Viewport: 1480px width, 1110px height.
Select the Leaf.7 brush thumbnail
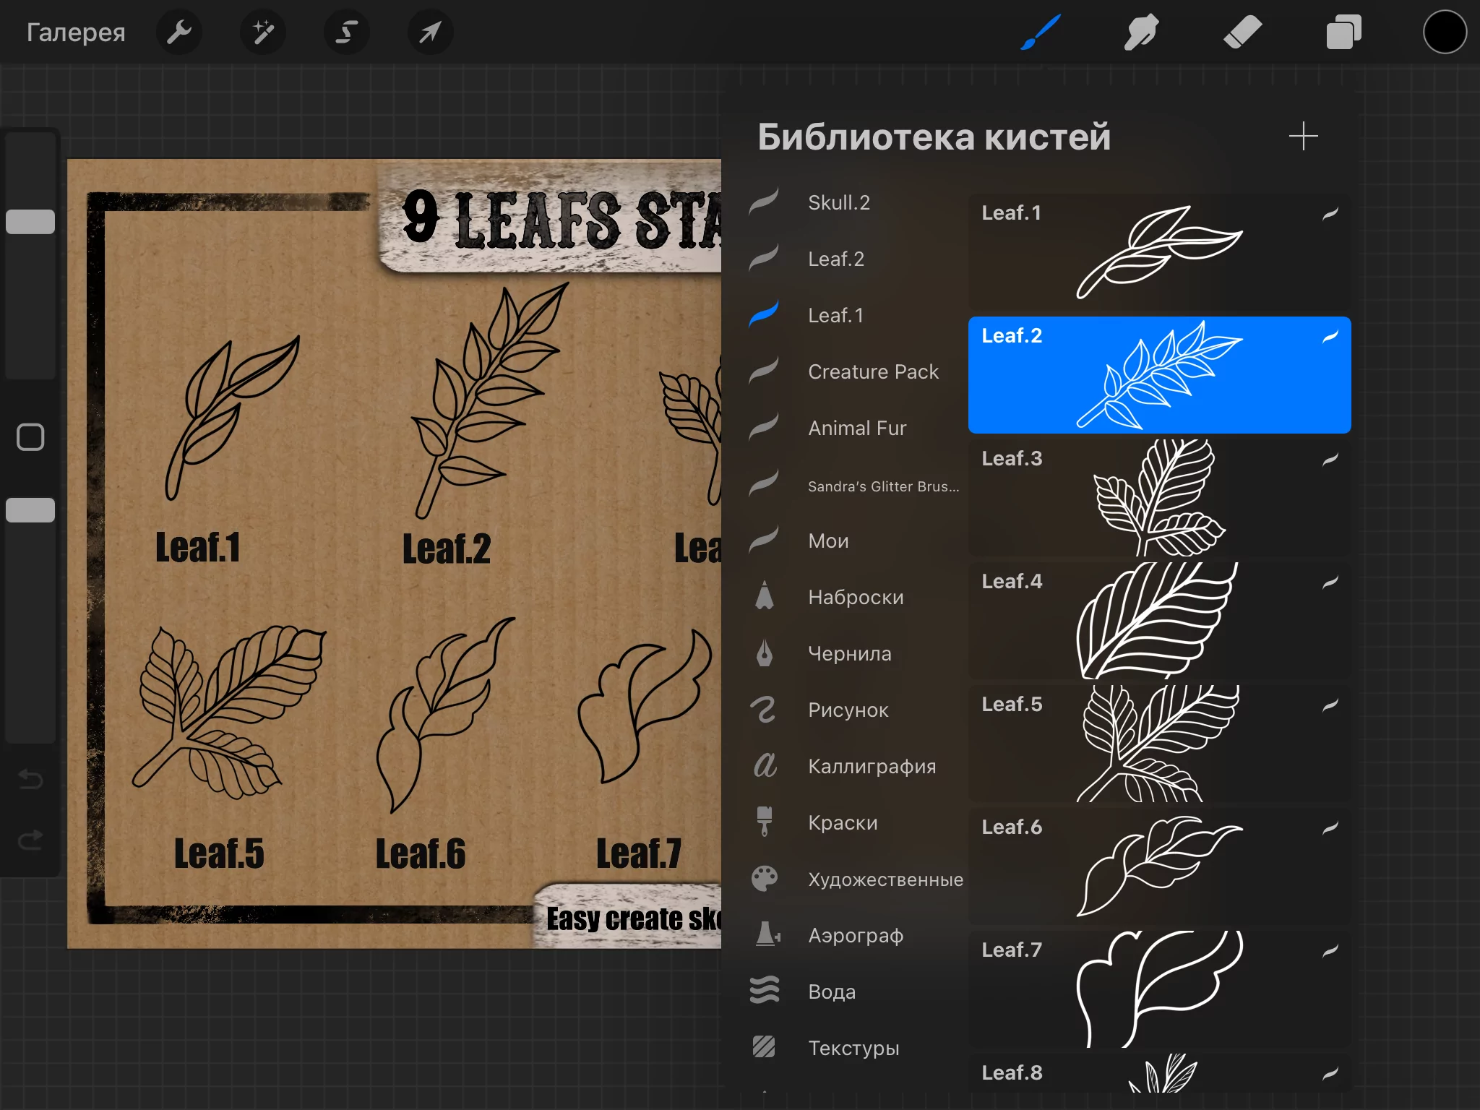1160,989
